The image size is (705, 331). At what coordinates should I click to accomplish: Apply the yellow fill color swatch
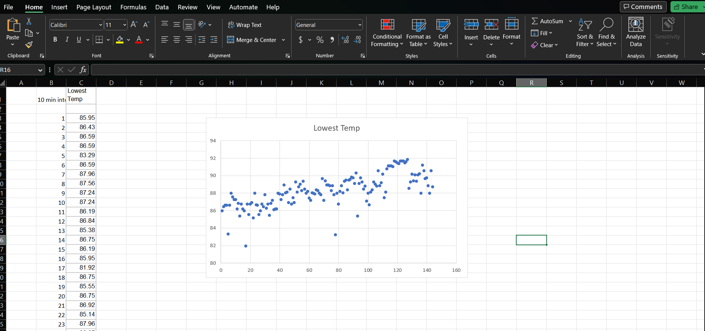120,40
